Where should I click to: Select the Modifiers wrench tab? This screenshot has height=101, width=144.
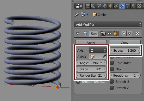coord(122,6)
